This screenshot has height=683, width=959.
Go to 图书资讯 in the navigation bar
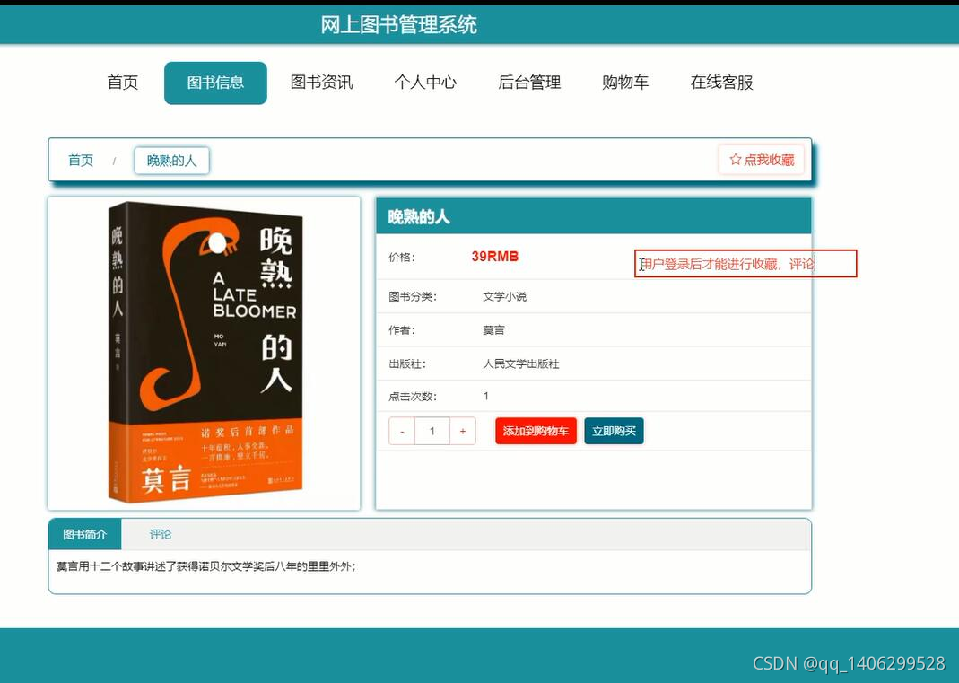click(322, 82)
